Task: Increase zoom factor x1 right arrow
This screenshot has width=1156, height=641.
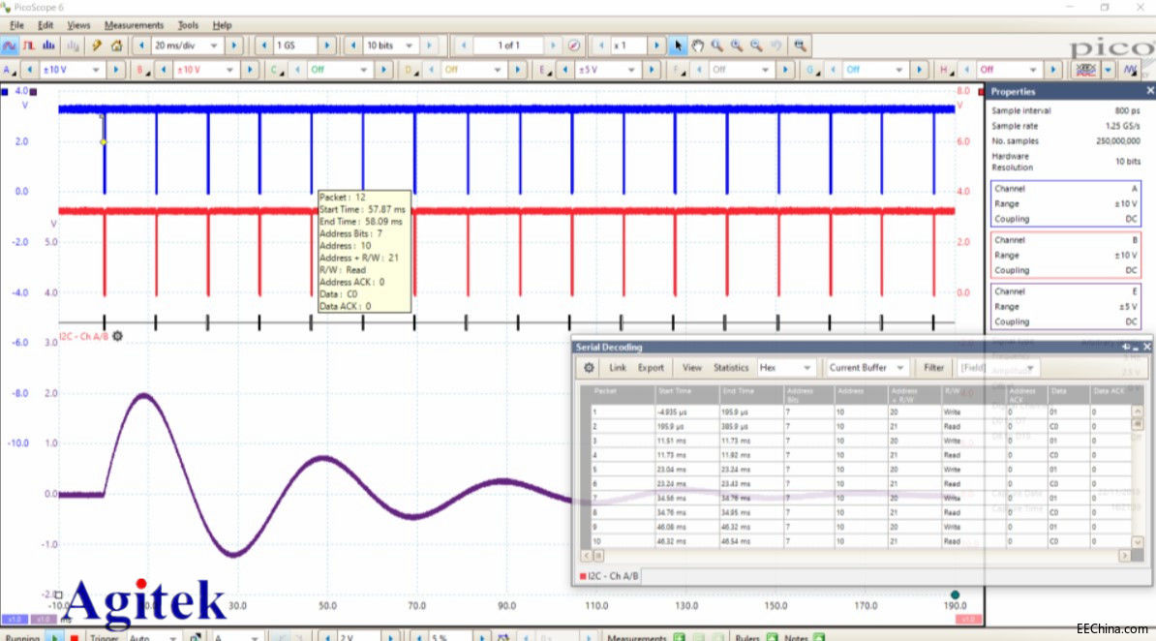Action: (656, 46)
